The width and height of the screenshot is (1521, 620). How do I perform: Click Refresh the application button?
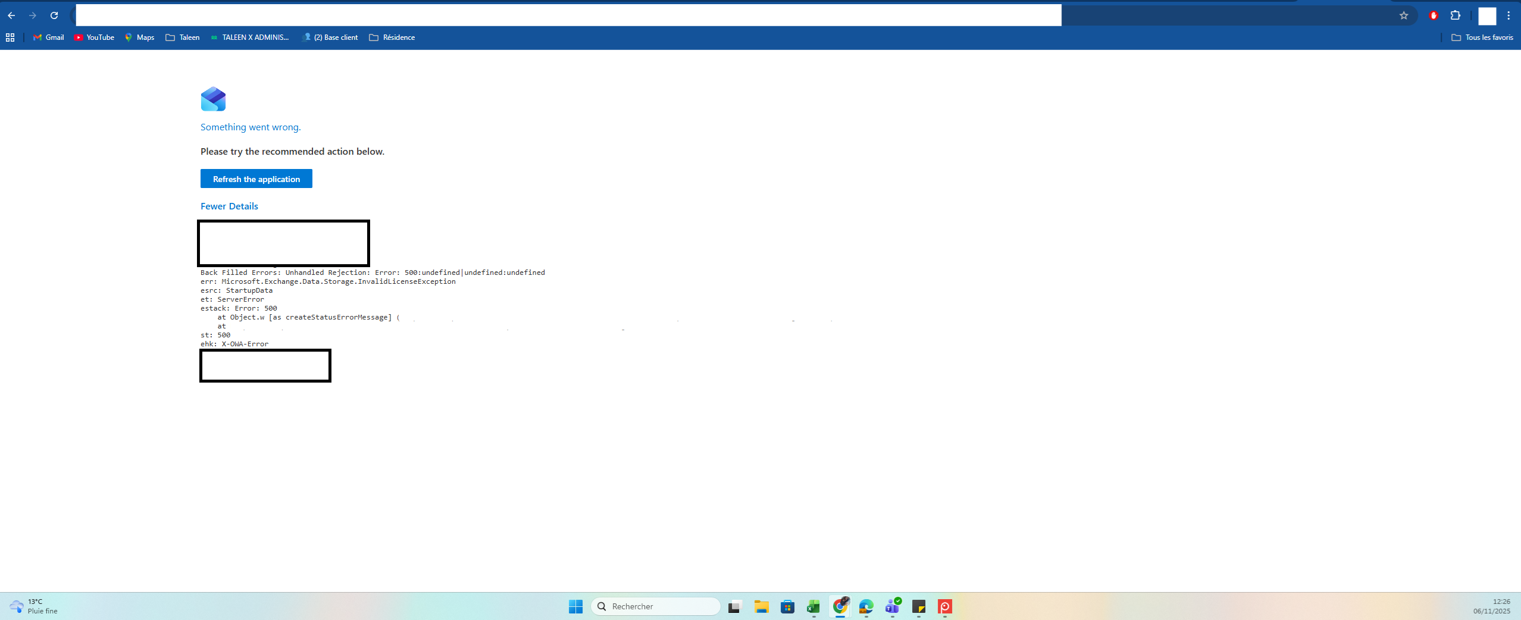tap(256, 179)
